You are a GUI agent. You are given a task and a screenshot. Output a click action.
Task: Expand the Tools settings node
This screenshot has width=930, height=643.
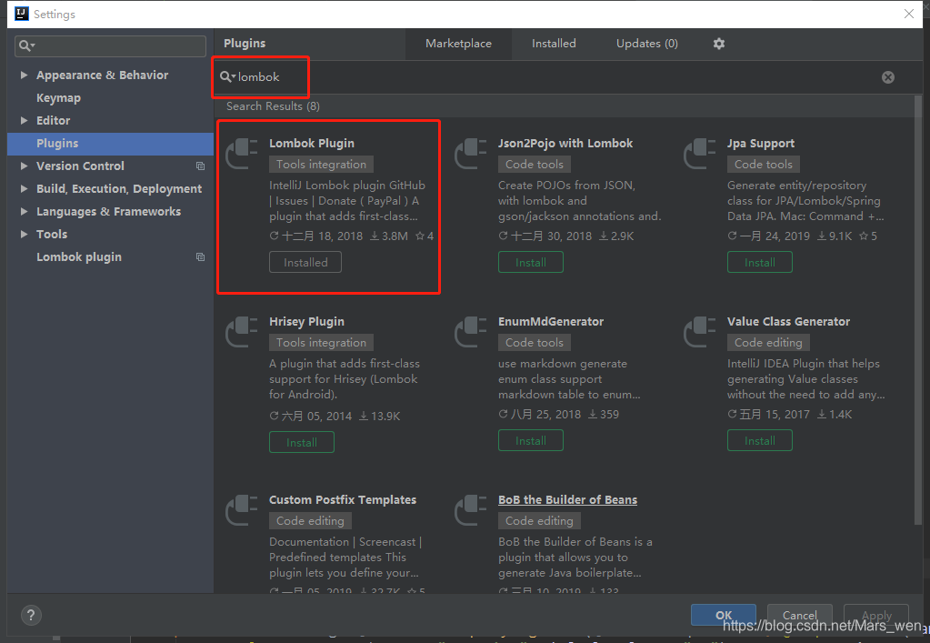[24, 234]
